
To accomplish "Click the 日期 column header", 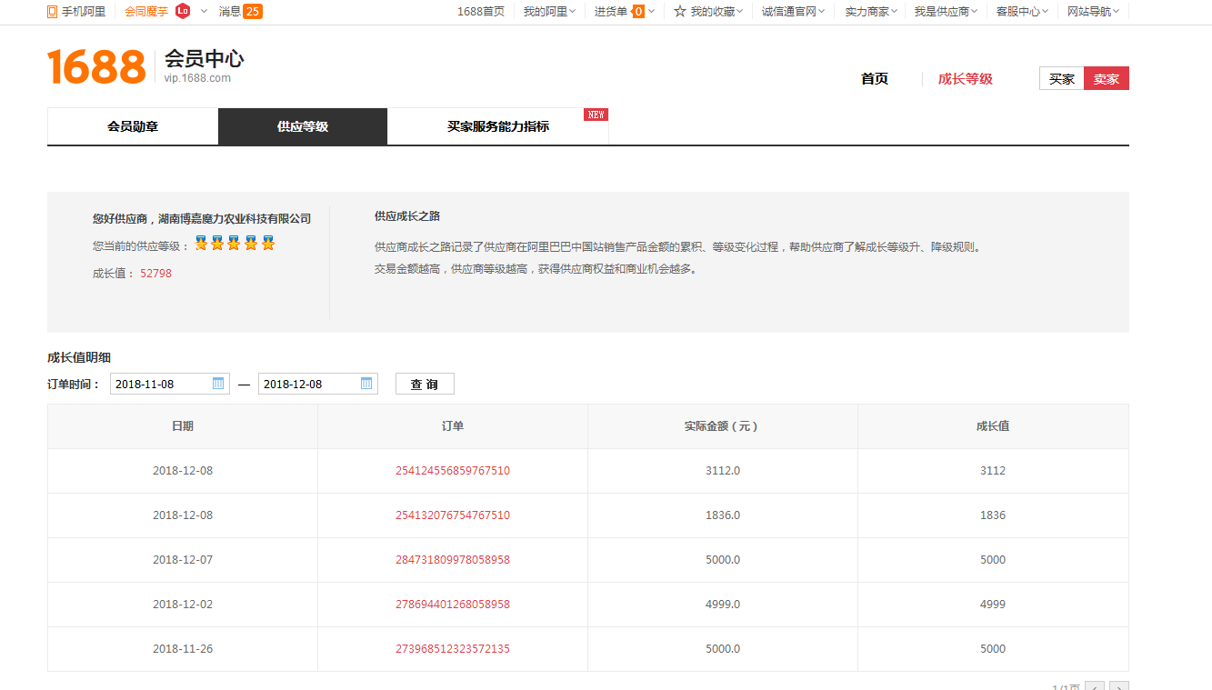I will (183, 426).
